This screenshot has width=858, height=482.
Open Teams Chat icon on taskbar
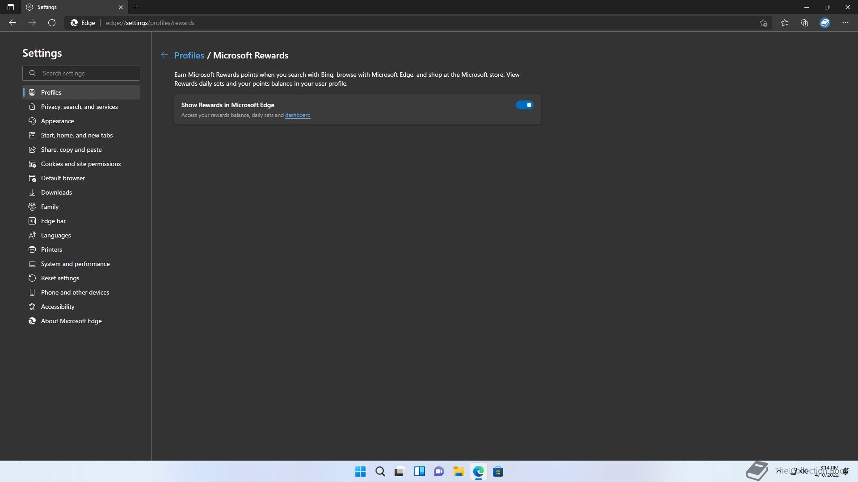point(439,471)
